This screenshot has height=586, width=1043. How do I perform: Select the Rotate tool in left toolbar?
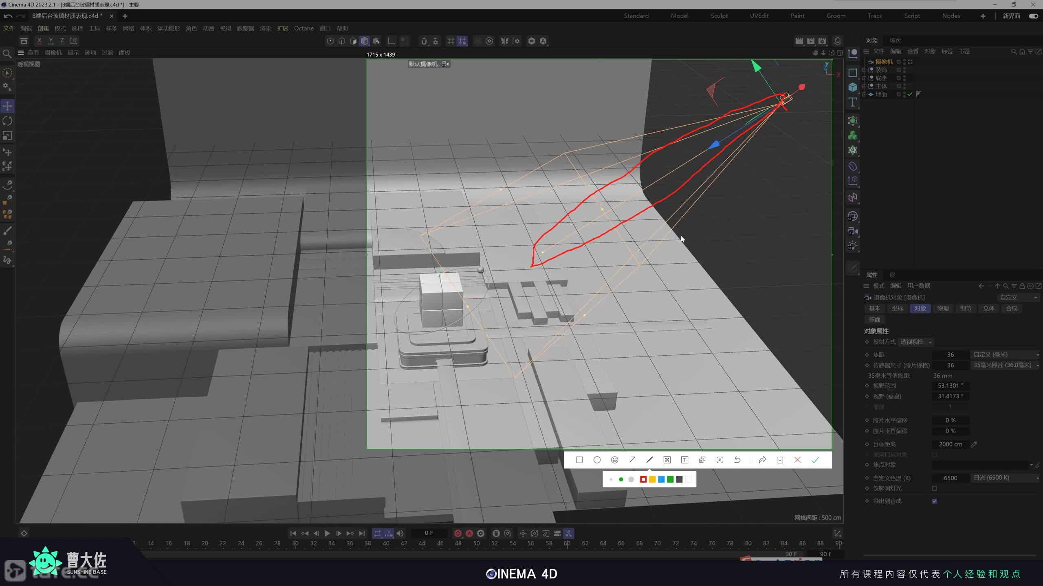pos(7,121)
